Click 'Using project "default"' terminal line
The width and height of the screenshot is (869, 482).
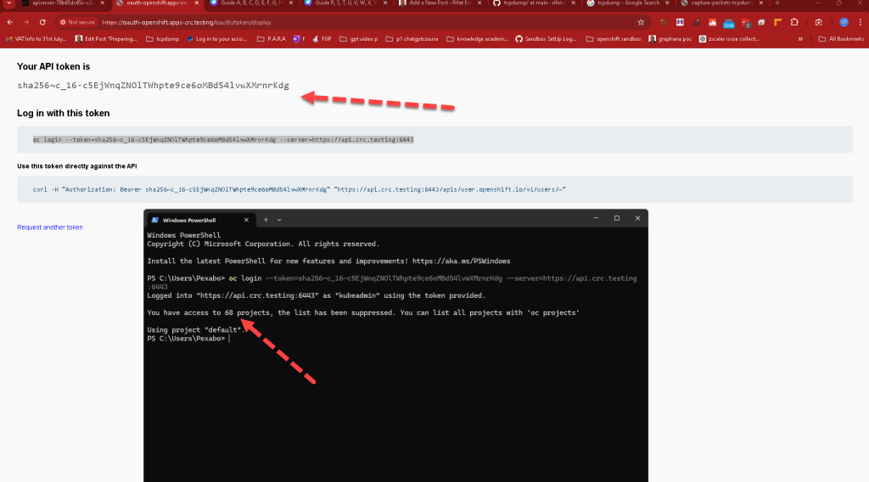(196, 329)
